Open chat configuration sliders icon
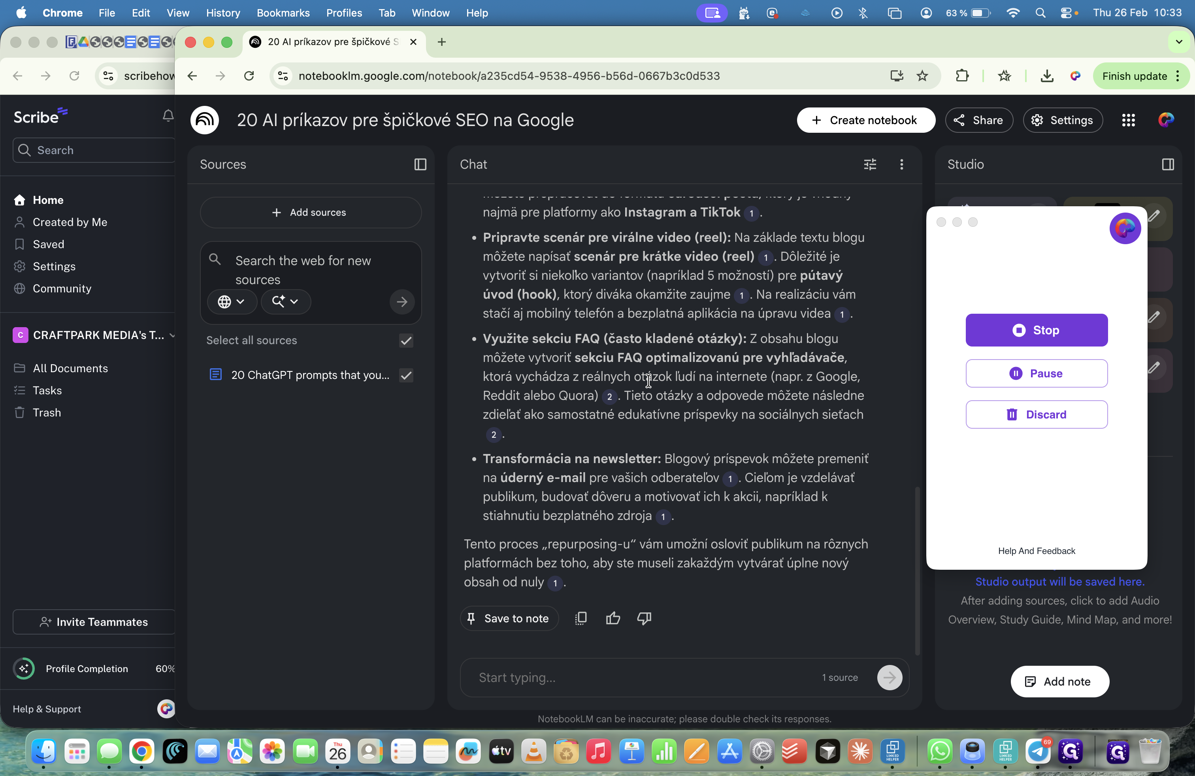The height and width of the screenshot is (776, 1195). point(870,164)
